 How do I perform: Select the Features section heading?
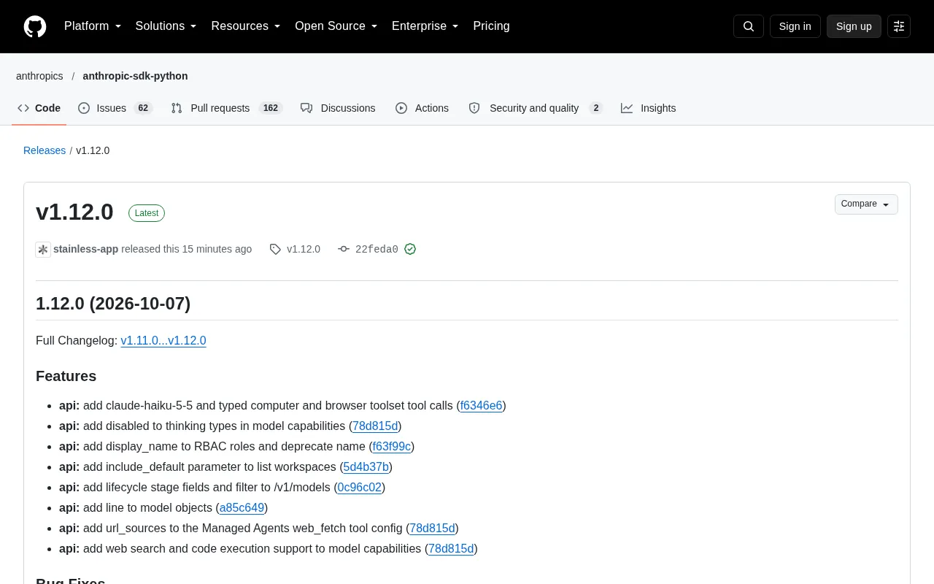pos(66,376)
